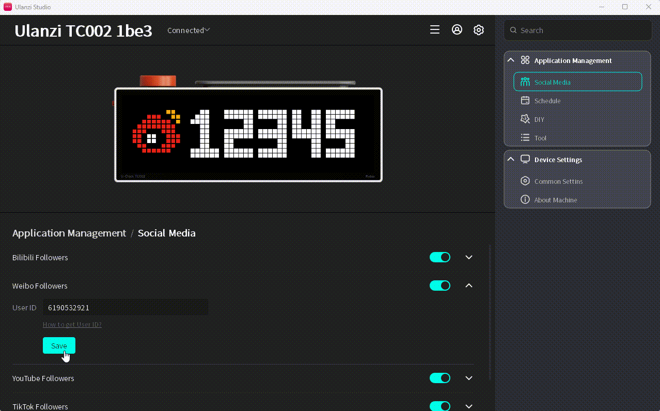Go to Application Management breadcrumb
The height and width of the screenshot is (411, 660).
(x=69, y=233)
